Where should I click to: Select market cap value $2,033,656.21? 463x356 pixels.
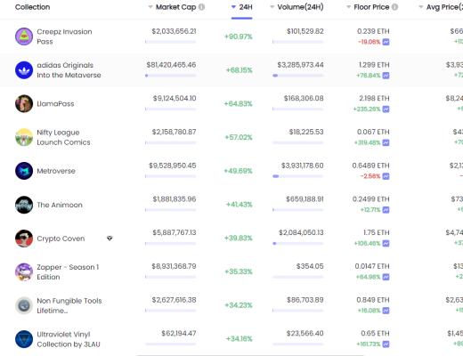174,31
